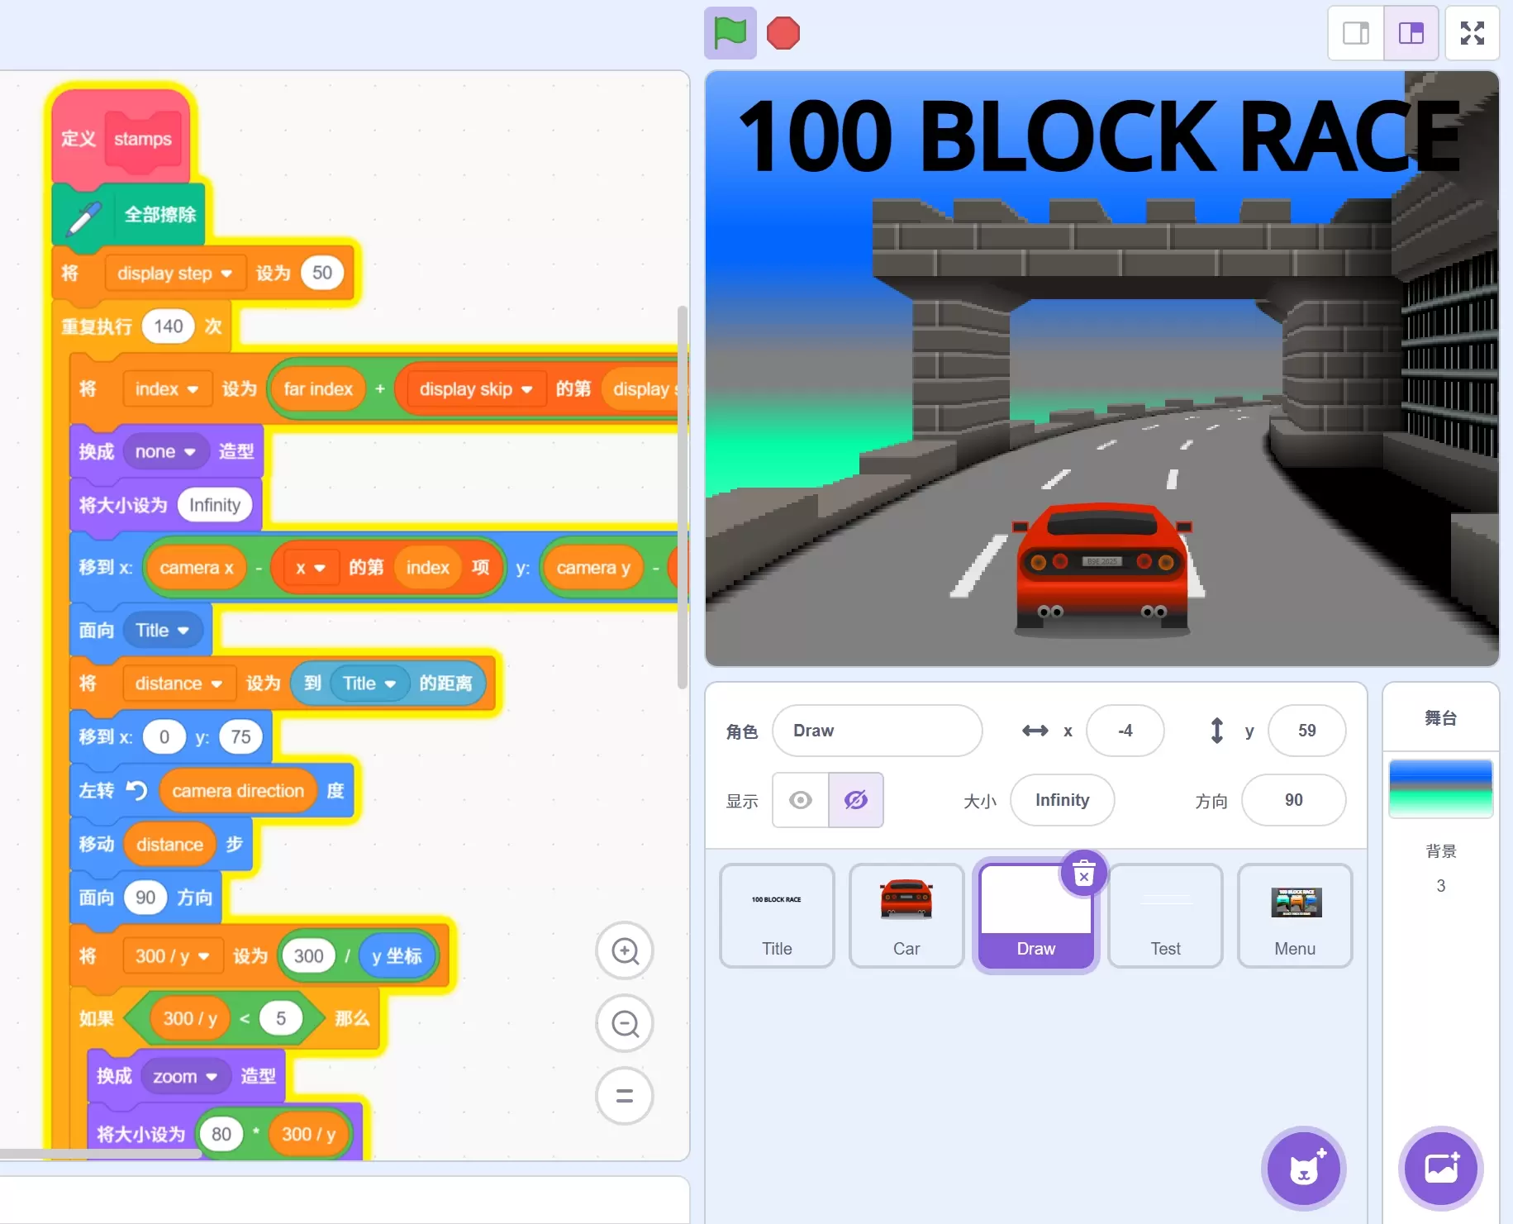1513x1224 pixels.
Task: Edit the sprite name field 'Draw'
Action: coord(877,731)
